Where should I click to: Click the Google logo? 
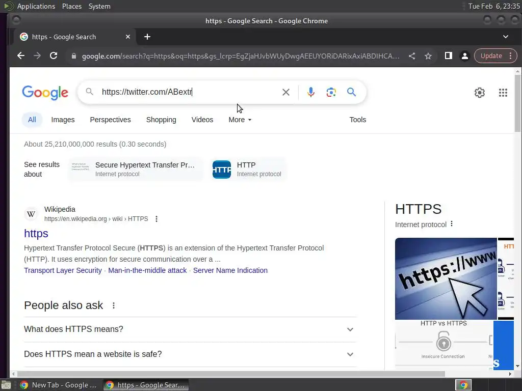[45, 93]
